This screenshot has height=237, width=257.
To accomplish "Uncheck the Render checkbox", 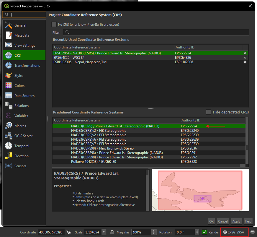I will pyautogui.click(x=204, y=232).
